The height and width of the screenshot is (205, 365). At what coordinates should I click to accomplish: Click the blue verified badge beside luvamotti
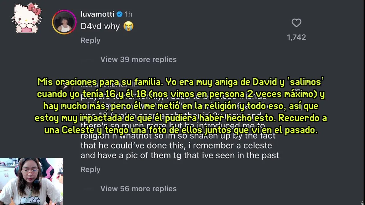119,14
